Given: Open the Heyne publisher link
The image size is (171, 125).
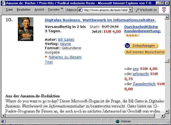Looking at the screenshot, I should tap(65, 44).
